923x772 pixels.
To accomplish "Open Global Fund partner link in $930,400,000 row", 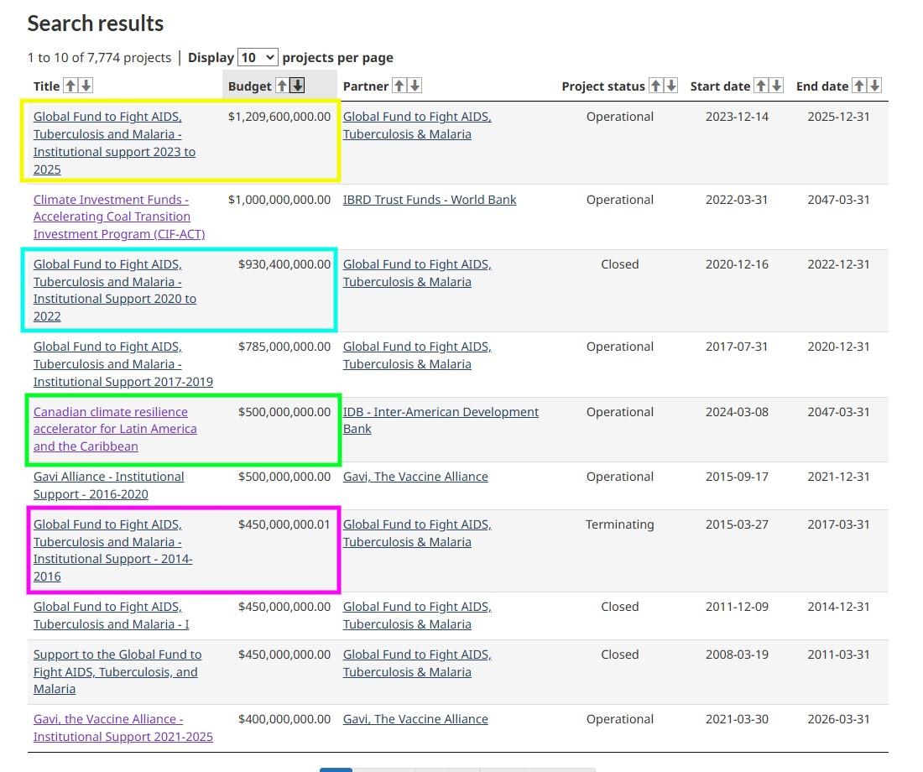I will 417,274.
